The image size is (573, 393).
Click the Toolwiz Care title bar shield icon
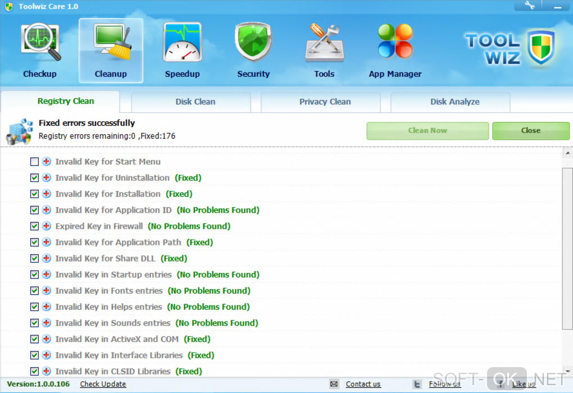(x=9, y=7)
